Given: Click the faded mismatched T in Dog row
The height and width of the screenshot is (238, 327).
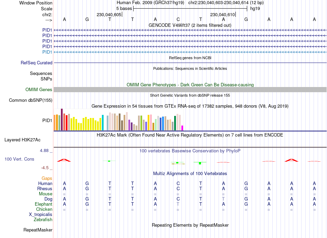Looking at the screenshot, I should coord(223,199).
